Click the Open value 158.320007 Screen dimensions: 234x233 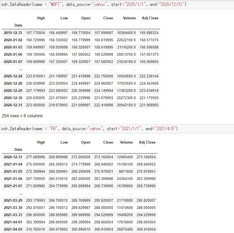(x=81, y=47)
